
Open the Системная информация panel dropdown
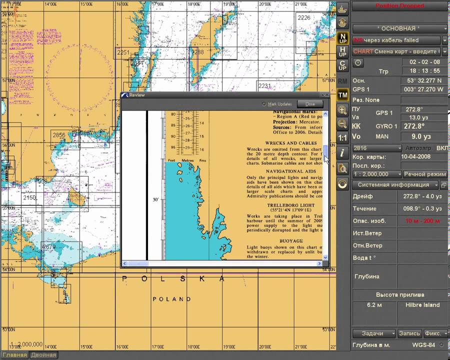coord(395,185)
